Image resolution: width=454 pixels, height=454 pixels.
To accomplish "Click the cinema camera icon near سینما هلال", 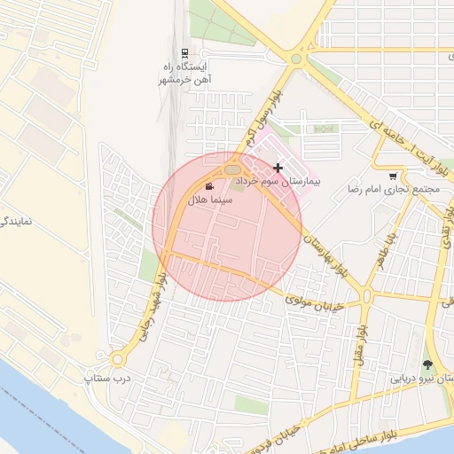I will click(209, 186).
